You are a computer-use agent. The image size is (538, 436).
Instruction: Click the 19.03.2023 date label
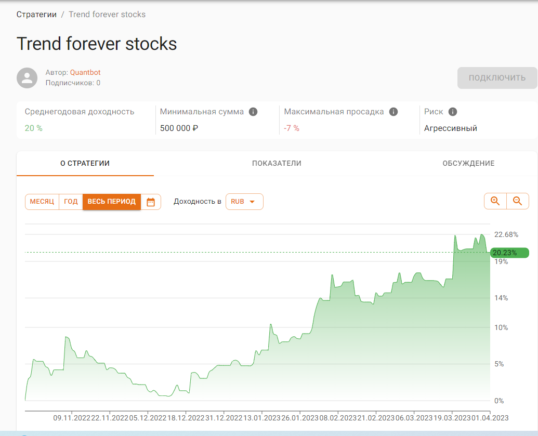pyautogui.click(x=452, y=418)
